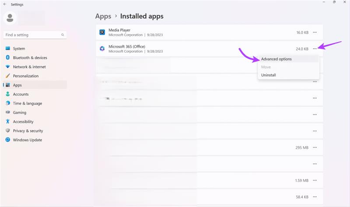350x207 pixels.
Task: Focus the Find a setting search box
Action: point(35,35)
